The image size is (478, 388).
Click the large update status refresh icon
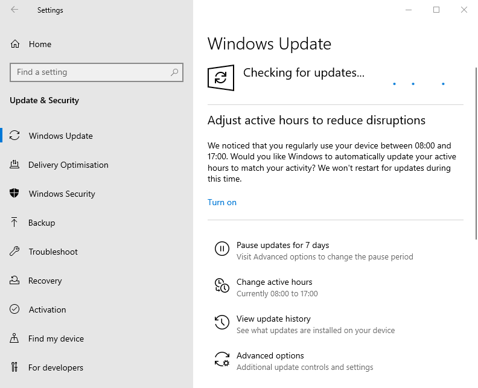pos(221,78)
